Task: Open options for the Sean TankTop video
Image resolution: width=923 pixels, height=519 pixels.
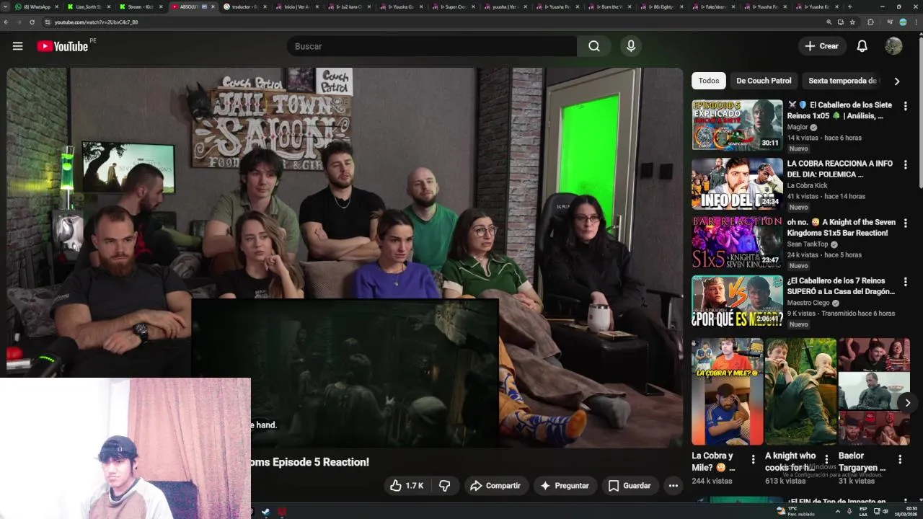Action: tap(905, 223)
